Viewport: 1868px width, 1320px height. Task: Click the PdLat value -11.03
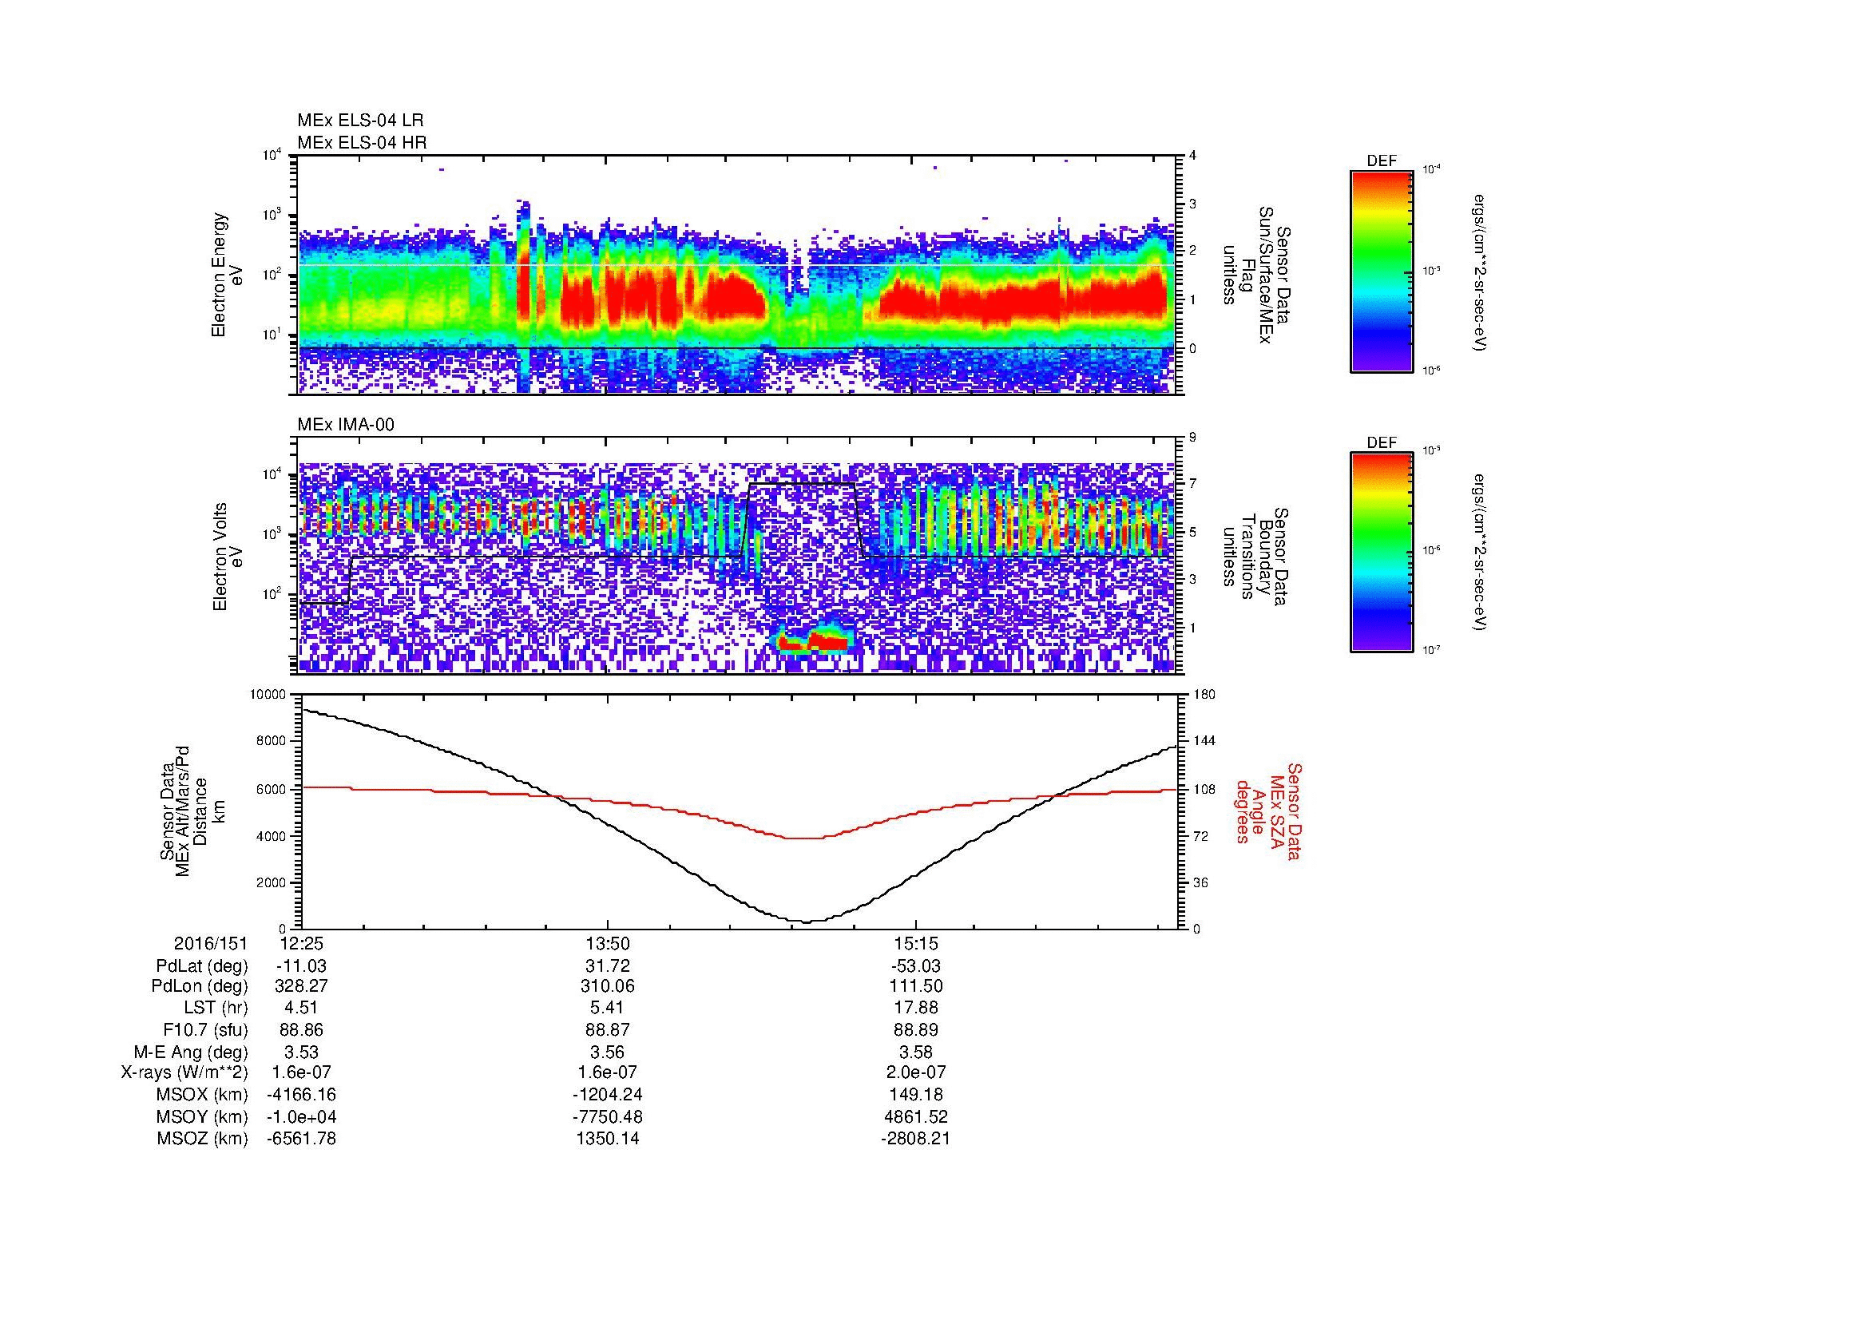pyautogui.click(x=301, y=966)
